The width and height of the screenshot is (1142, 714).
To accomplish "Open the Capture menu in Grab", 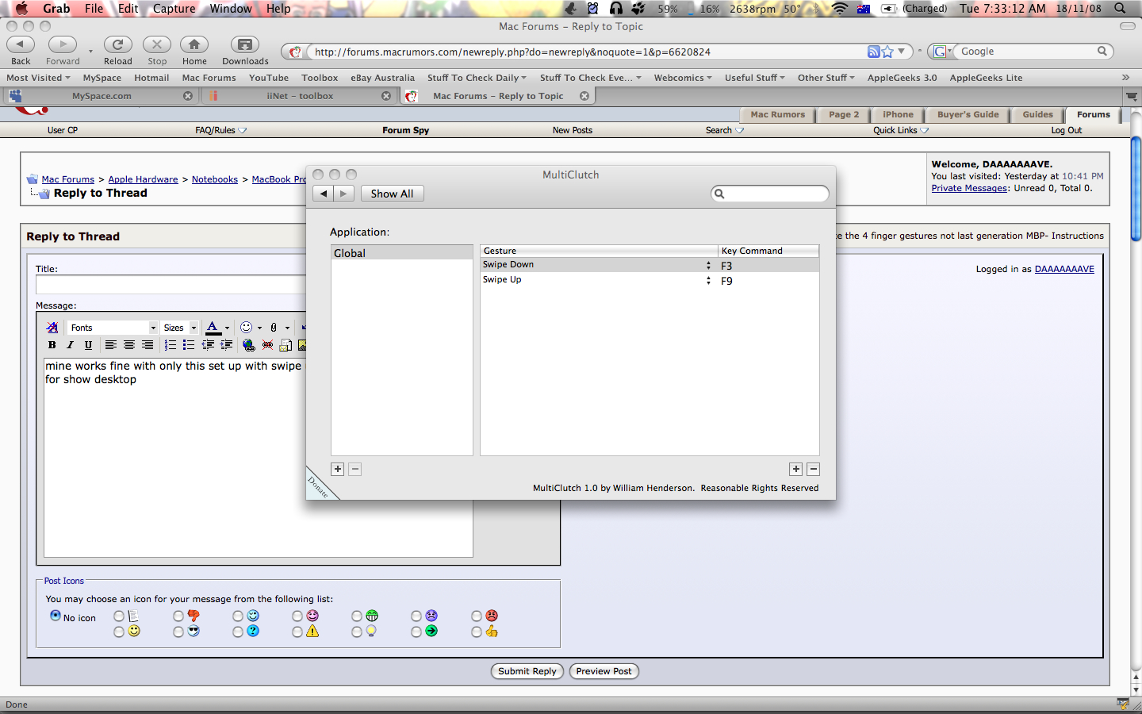I will coord(174,9).
